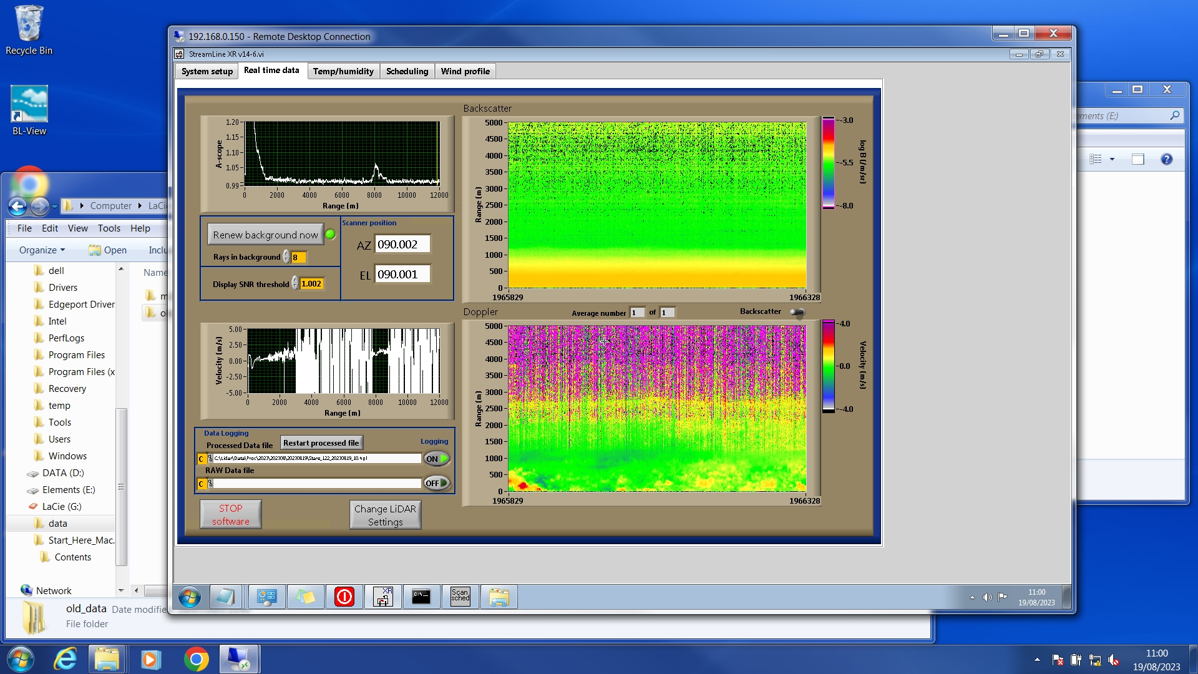The height and width of the screenshot is (674, 1198).
Task: Toggle RAW data file OFF switch
Action: pos(437,483)
